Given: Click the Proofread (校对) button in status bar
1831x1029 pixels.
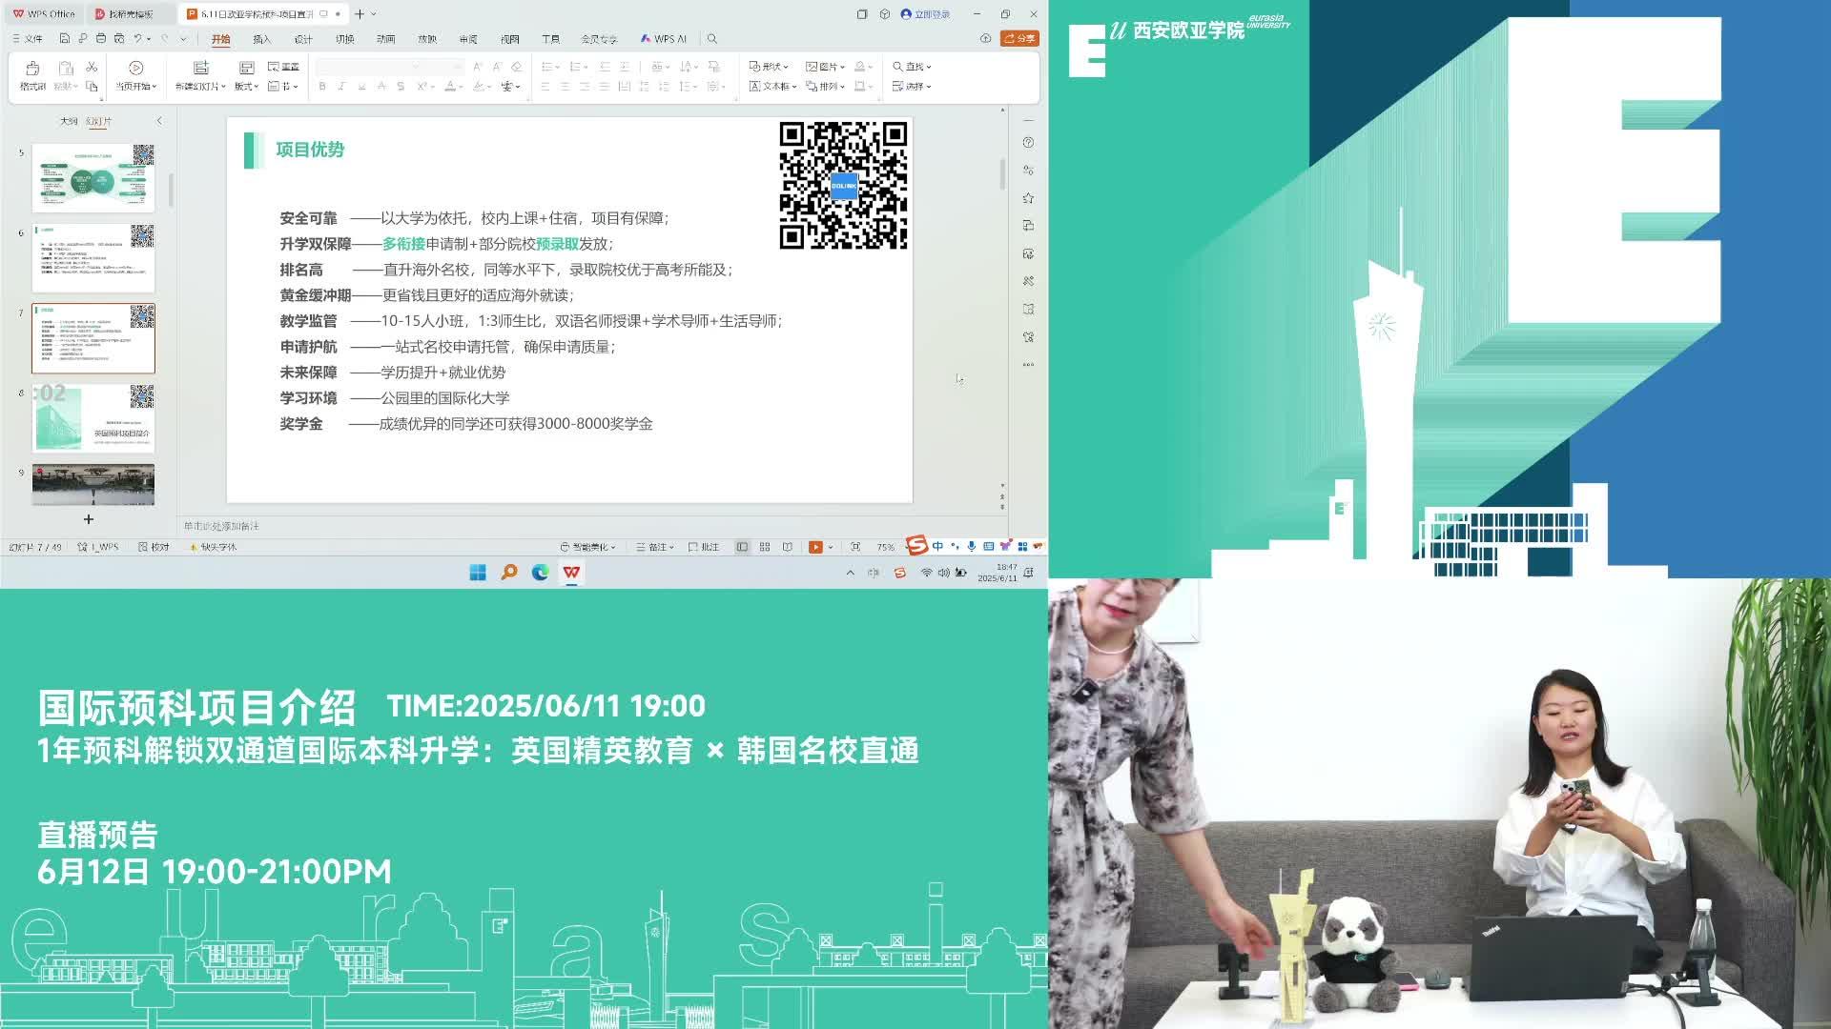Looking at the screenshot, I should pyautogui.click(x=154, y=547).
